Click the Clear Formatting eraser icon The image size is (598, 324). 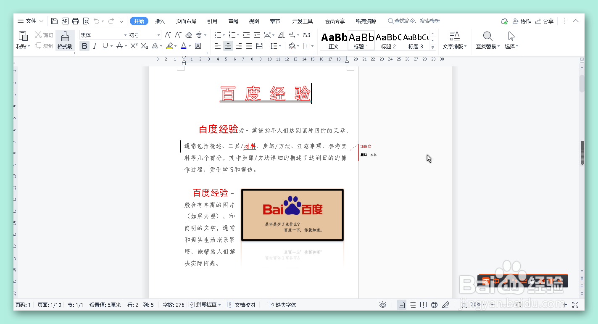click(x=189, y=35)
